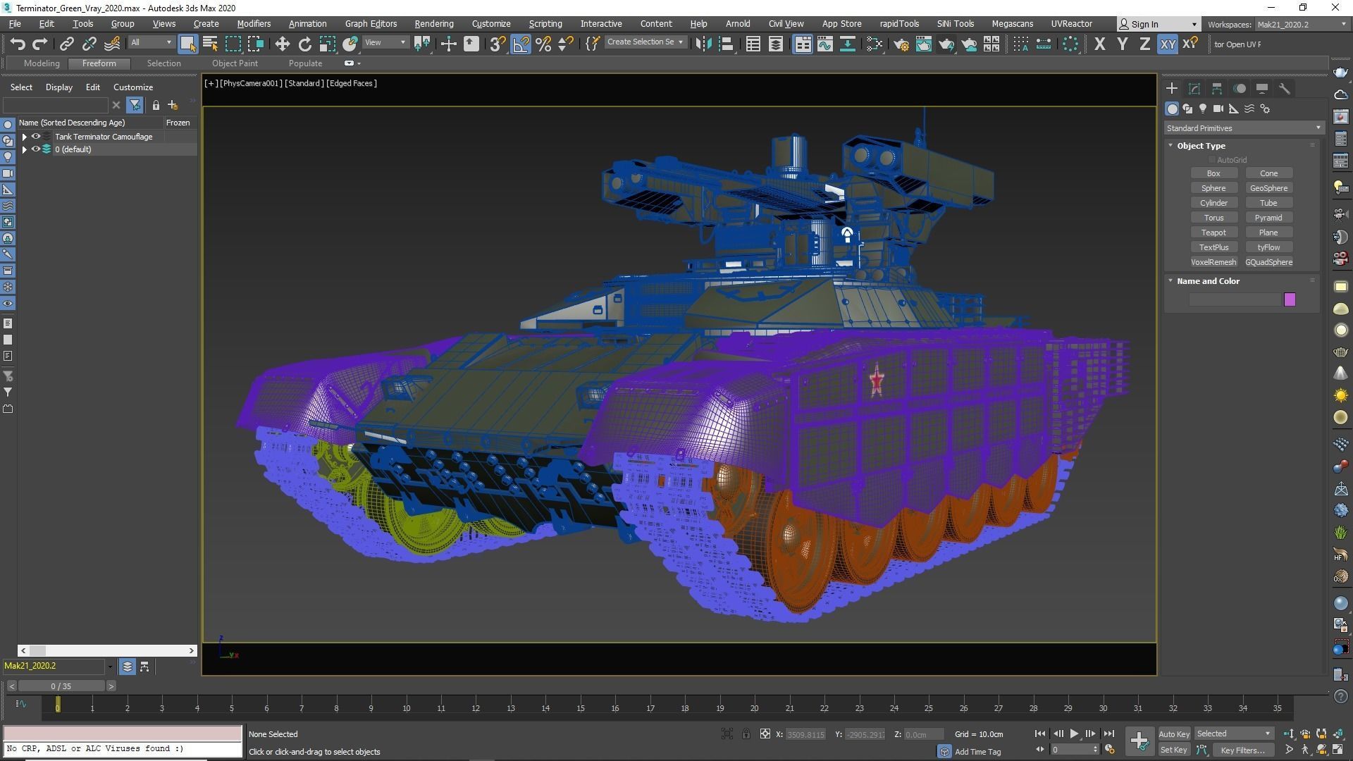
Task: Open Standard Primitives dropdown
Action: (x=1243, y=128)
